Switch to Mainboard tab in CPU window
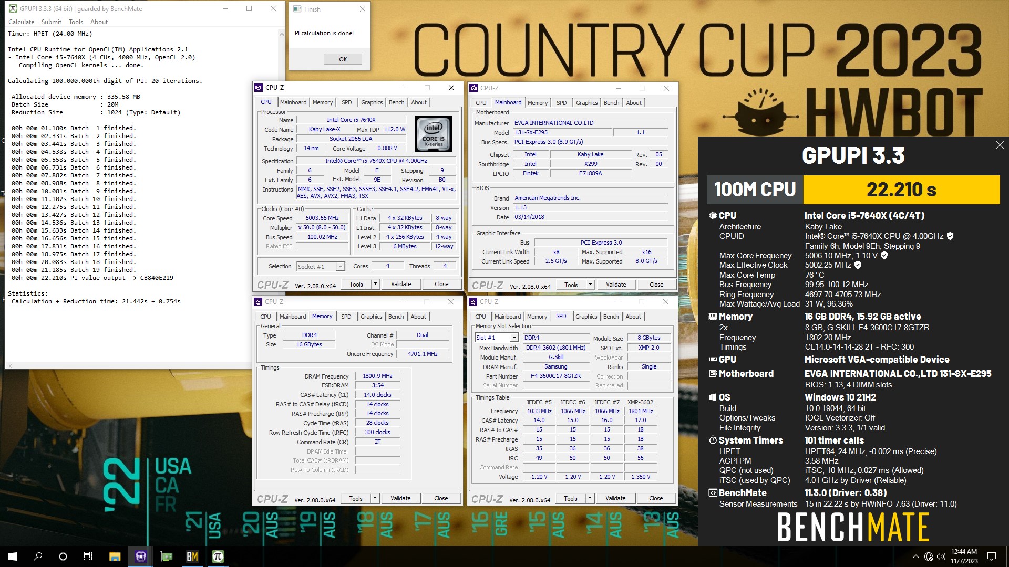 coord(293,102)
